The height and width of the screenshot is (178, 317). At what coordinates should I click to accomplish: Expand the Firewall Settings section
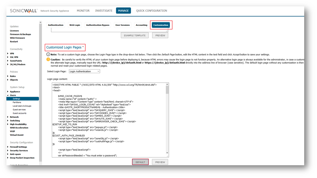click(8, 147)
